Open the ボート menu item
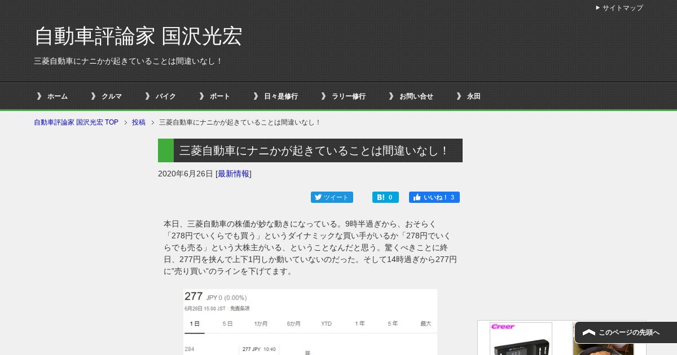The height and width of the screenshot is (355, 677). [x=214, y=96]
